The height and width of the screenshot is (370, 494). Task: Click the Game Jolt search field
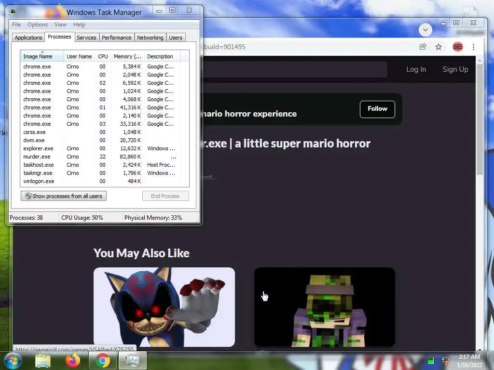(295, 69)
